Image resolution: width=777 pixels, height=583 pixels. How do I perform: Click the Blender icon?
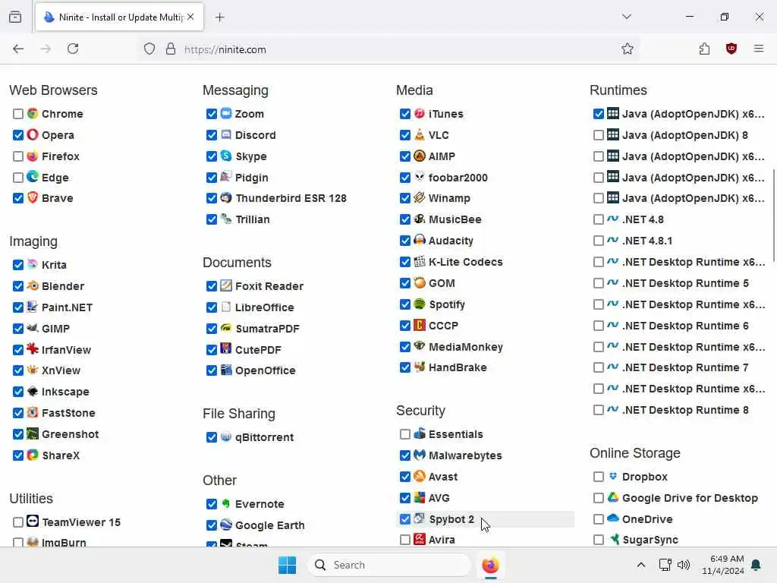tap(33, 286)
